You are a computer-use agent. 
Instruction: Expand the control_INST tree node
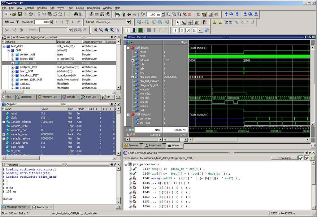click(13, 55)
